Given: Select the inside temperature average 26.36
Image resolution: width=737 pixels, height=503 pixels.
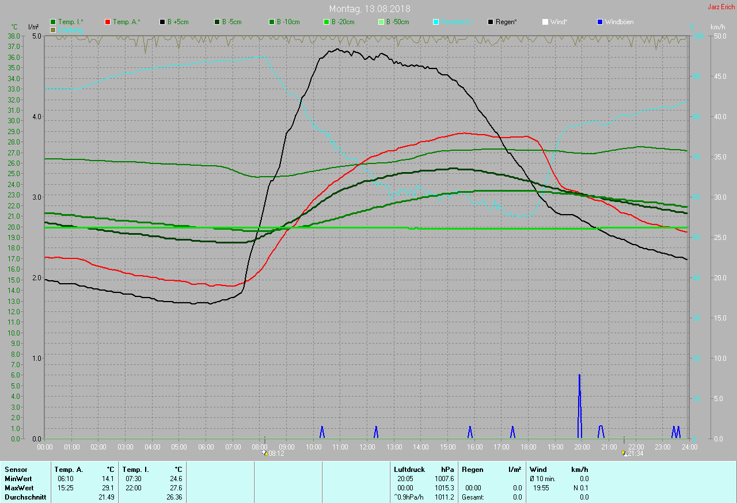Looking at the screenshot, I should click(174, 497).
